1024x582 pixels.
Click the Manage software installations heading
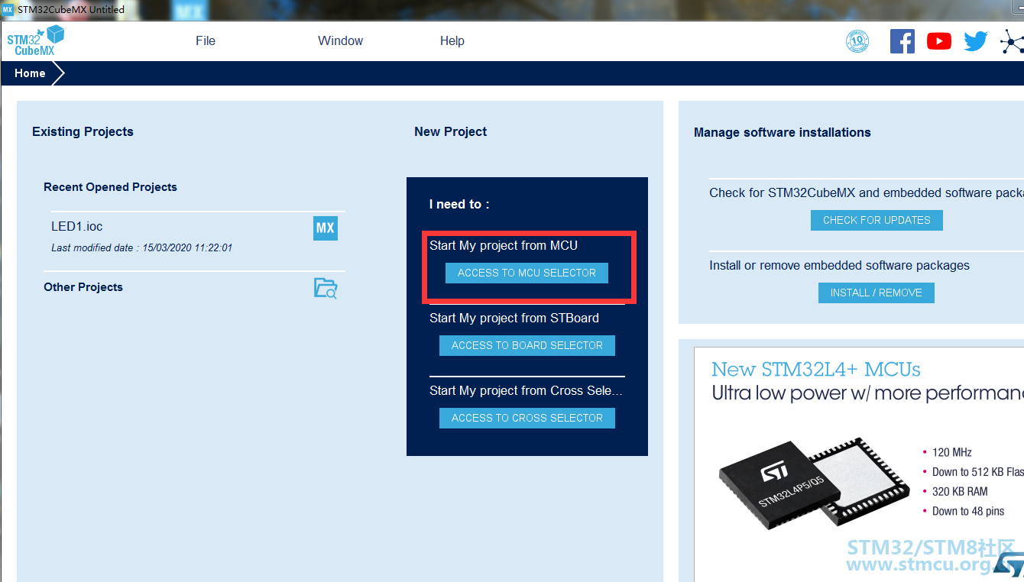point(783,132)
